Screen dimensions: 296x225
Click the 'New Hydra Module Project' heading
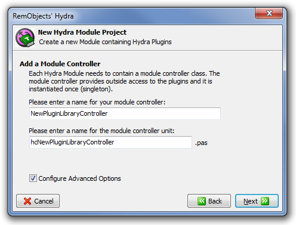(82, 32)
